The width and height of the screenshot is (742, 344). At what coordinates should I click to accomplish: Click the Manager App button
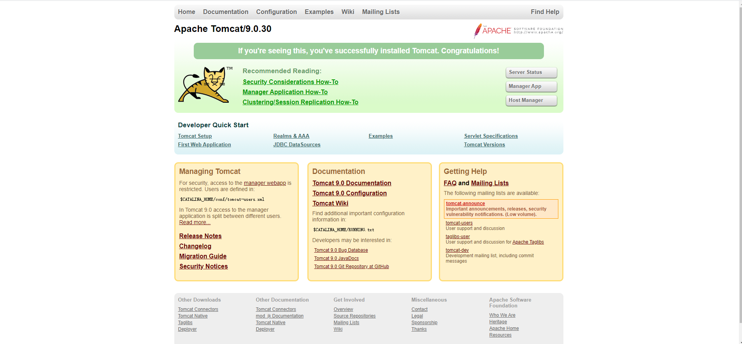coord(531,86)
